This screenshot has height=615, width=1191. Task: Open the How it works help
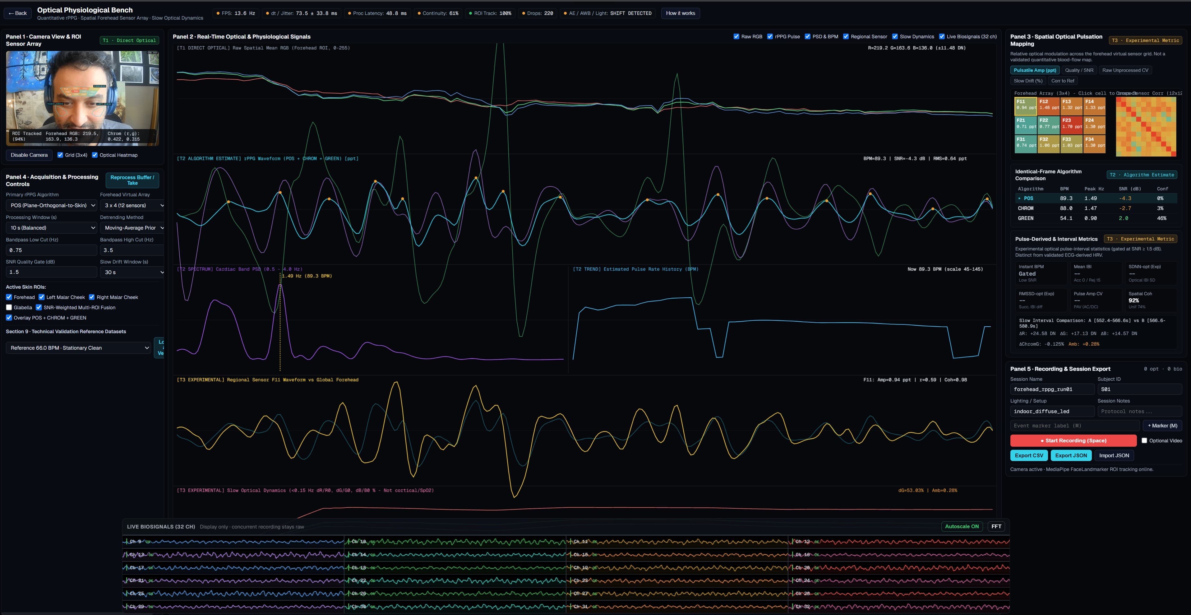tap(680, 13)
